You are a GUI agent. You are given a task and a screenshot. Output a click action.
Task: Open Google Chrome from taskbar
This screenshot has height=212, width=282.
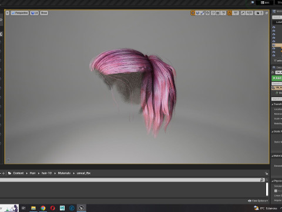(x=43, y=208)
